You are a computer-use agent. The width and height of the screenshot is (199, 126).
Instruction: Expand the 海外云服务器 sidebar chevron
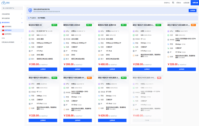click(22, 18)
